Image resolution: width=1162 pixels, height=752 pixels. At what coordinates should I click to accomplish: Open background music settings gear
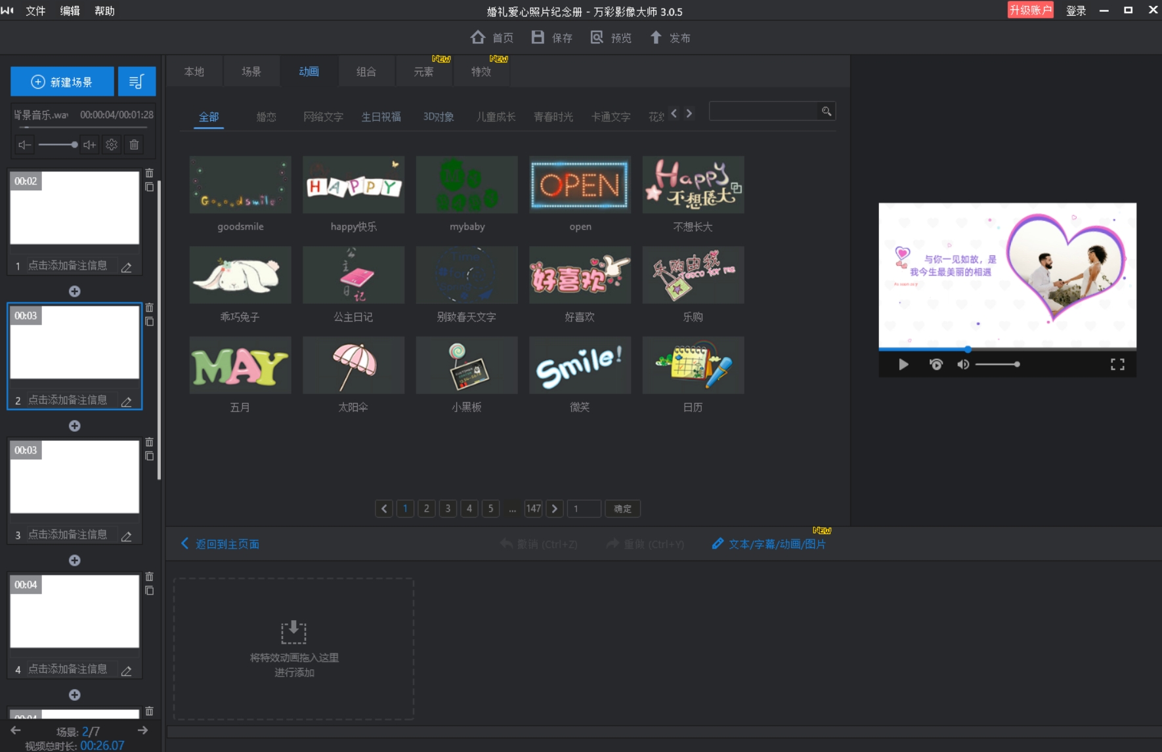click(x=112, y=144)
